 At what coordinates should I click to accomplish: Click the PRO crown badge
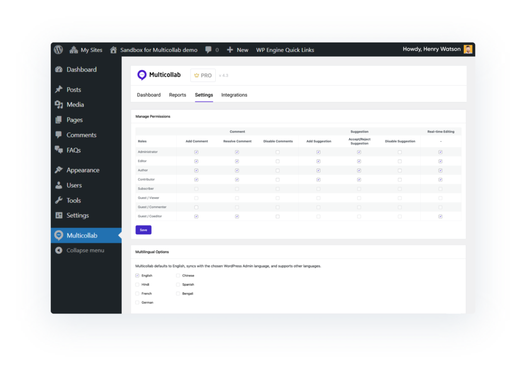click(x=203, y=75)
